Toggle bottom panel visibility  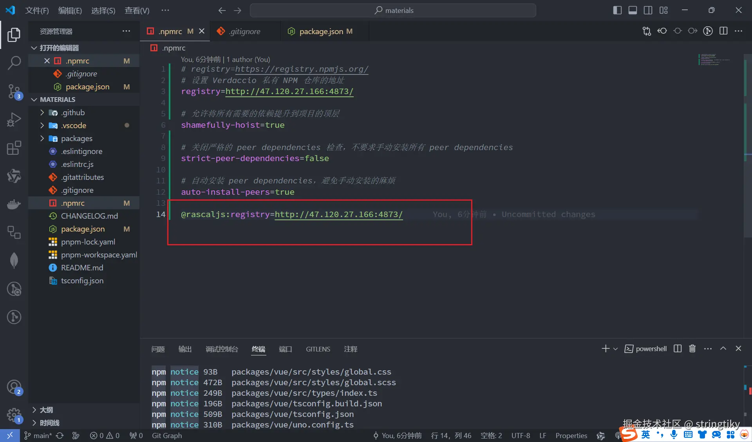632,11
